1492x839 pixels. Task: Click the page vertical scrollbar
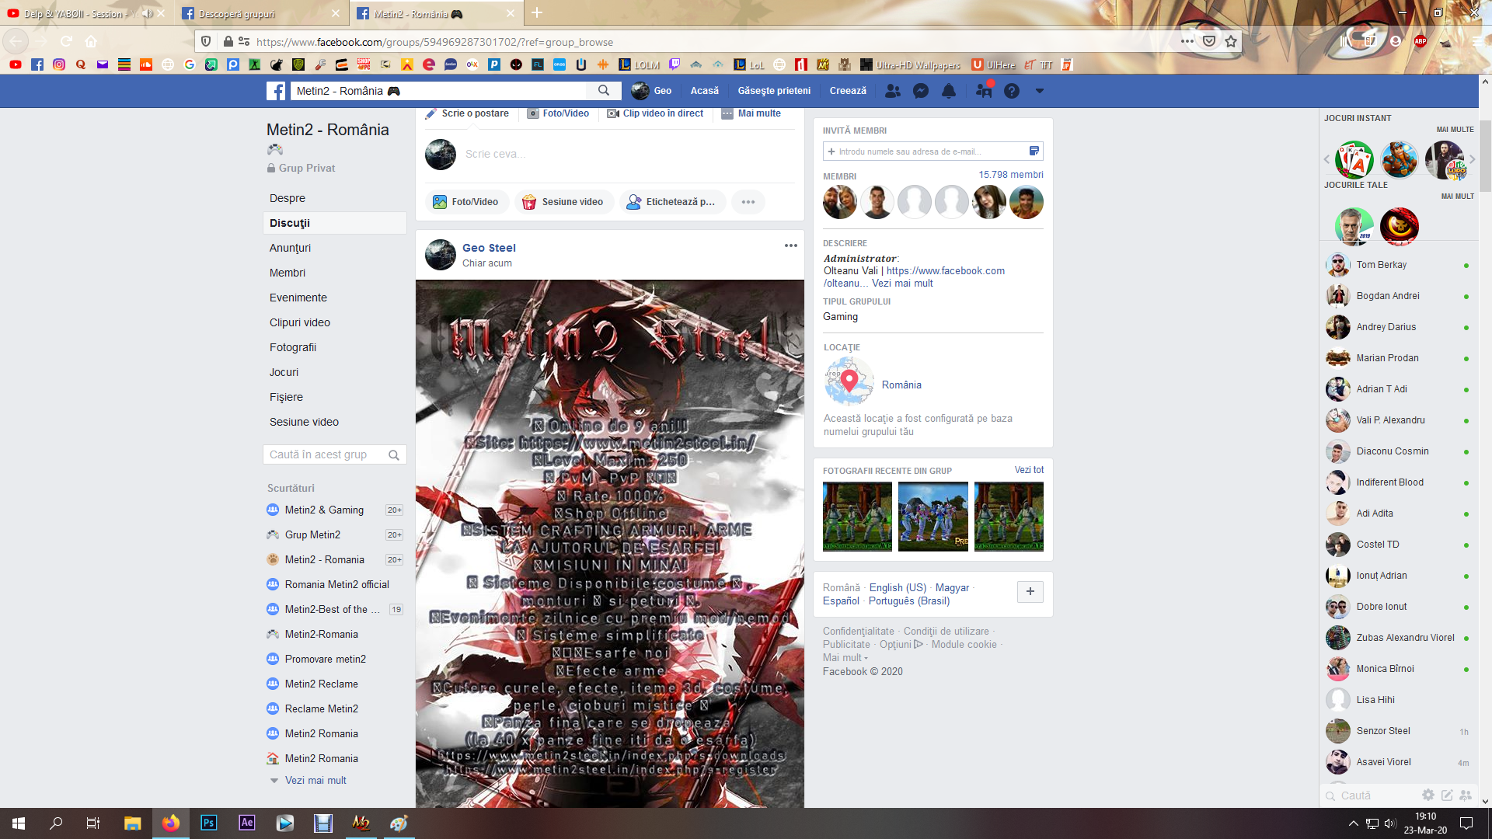pyautogui.click(x=1485, y=155)
